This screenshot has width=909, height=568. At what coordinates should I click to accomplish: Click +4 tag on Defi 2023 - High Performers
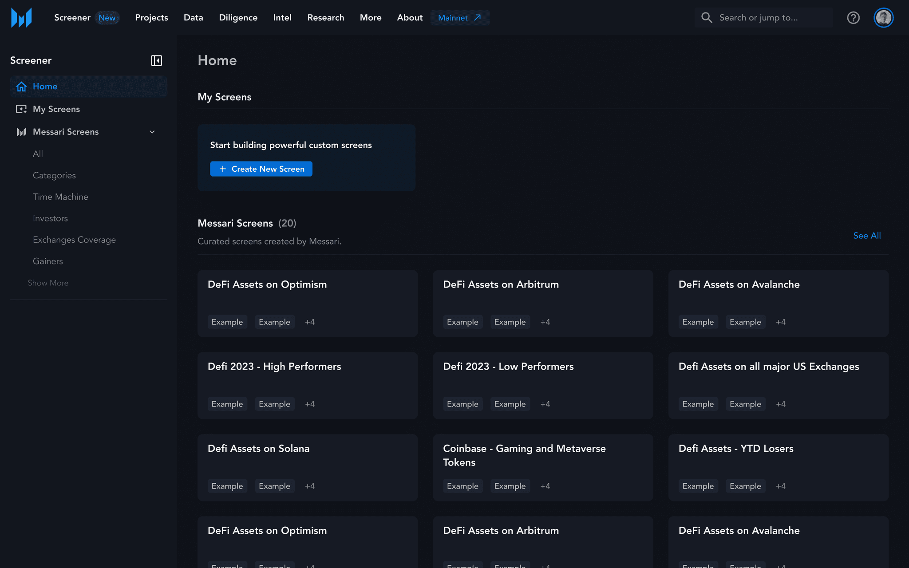click(310, 404)
